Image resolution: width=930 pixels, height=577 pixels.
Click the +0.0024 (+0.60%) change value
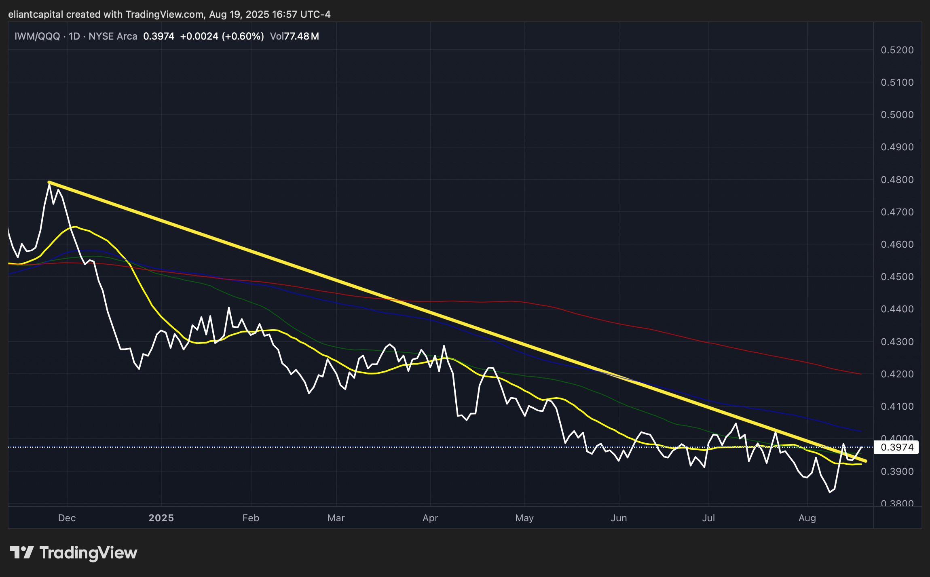pyautogui.click(x=222, y=36)
